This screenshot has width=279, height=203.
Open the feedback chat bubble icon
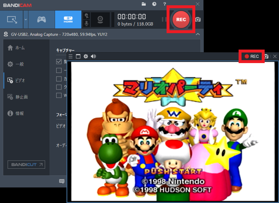[x=61, y=181]
